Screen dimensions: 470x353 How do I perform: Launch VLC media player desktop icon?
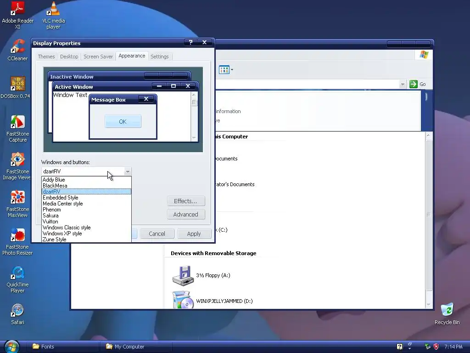53,15
